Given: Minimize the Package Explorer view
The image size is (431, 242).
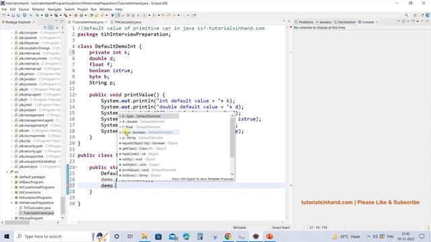Looking at the screenshot, I should pos(57,22).
